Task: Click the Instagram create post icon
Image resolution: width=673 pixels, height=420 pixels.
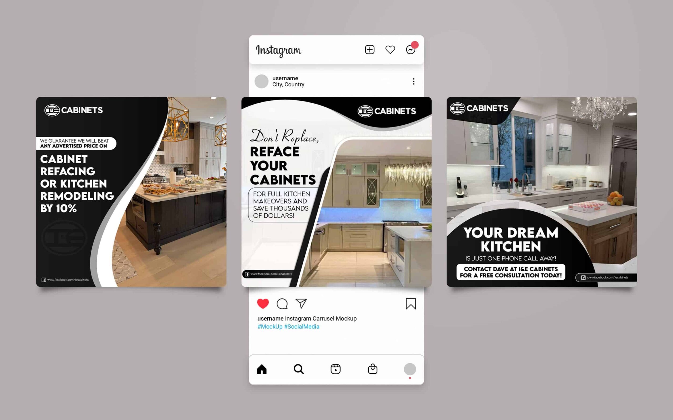Action: tap(369, 49)
